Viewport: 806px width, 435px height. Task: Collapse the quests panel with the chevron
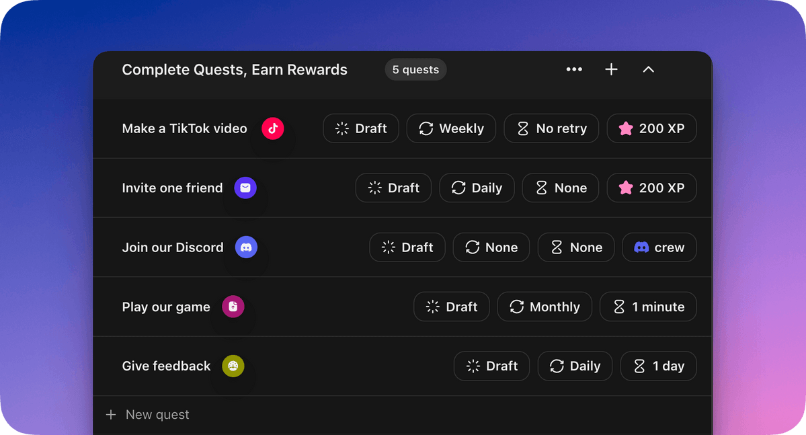648,69
